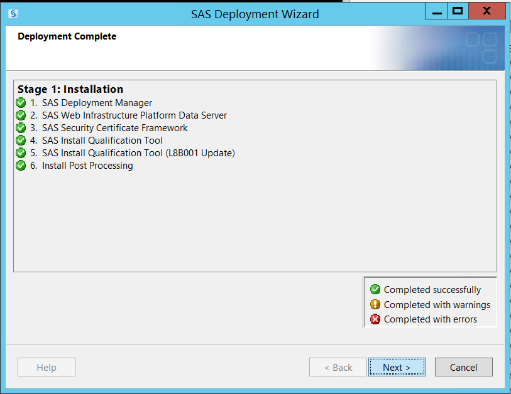Click the green check beside SAS Deployment Manager
The height and width of the screenshot is (394, 511).
coord(21,102)
